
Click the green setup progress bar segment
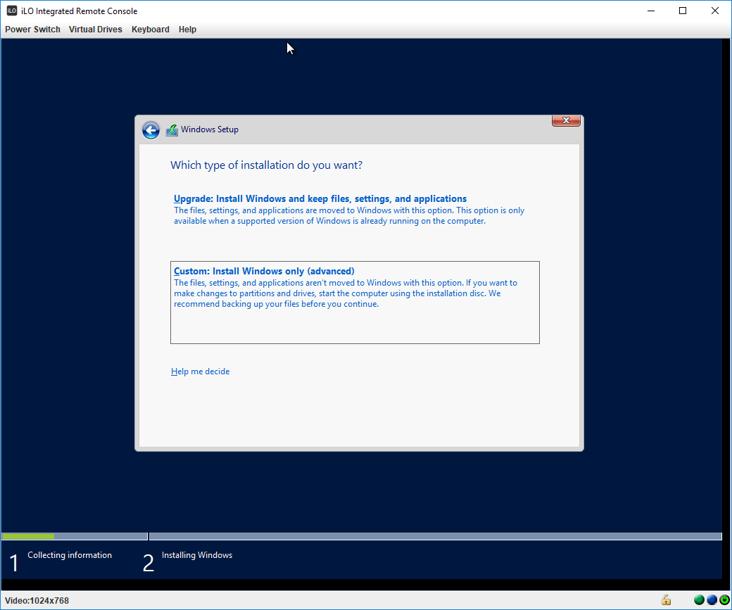(x=28, y=537)
